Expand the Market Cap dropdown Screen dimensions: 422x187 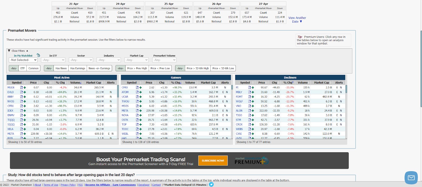coord(137,60)
